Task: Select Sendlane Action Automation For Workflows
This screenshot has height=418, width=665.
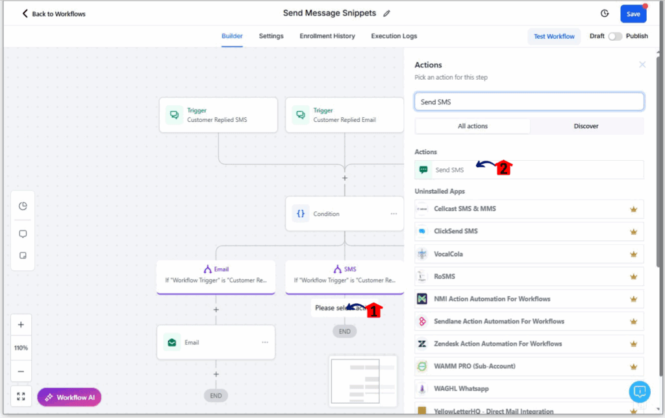Action: point(529,321)
